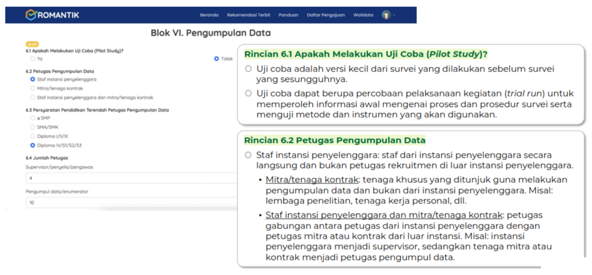
Task: Choose the "Staf instansi penyelenggara" radio option
Action: tap(33, 80)
